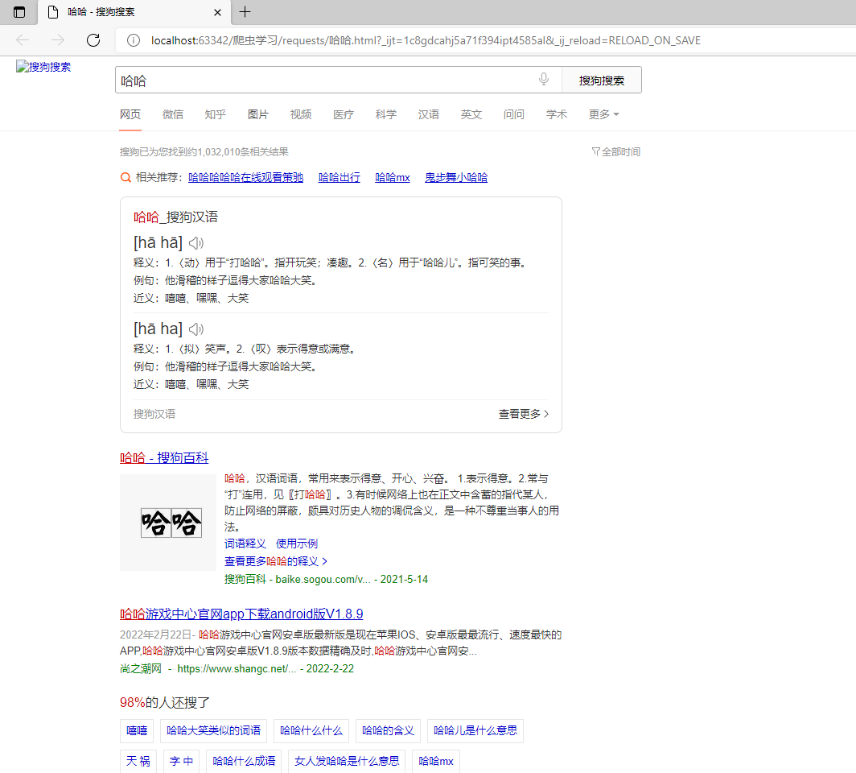Switch to the 汉语 tab

pos(429,114)
